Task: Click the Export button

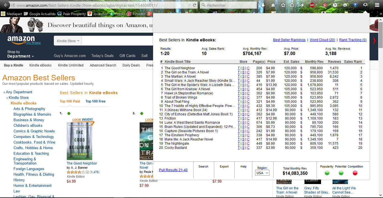Action: tap(224, 166)
